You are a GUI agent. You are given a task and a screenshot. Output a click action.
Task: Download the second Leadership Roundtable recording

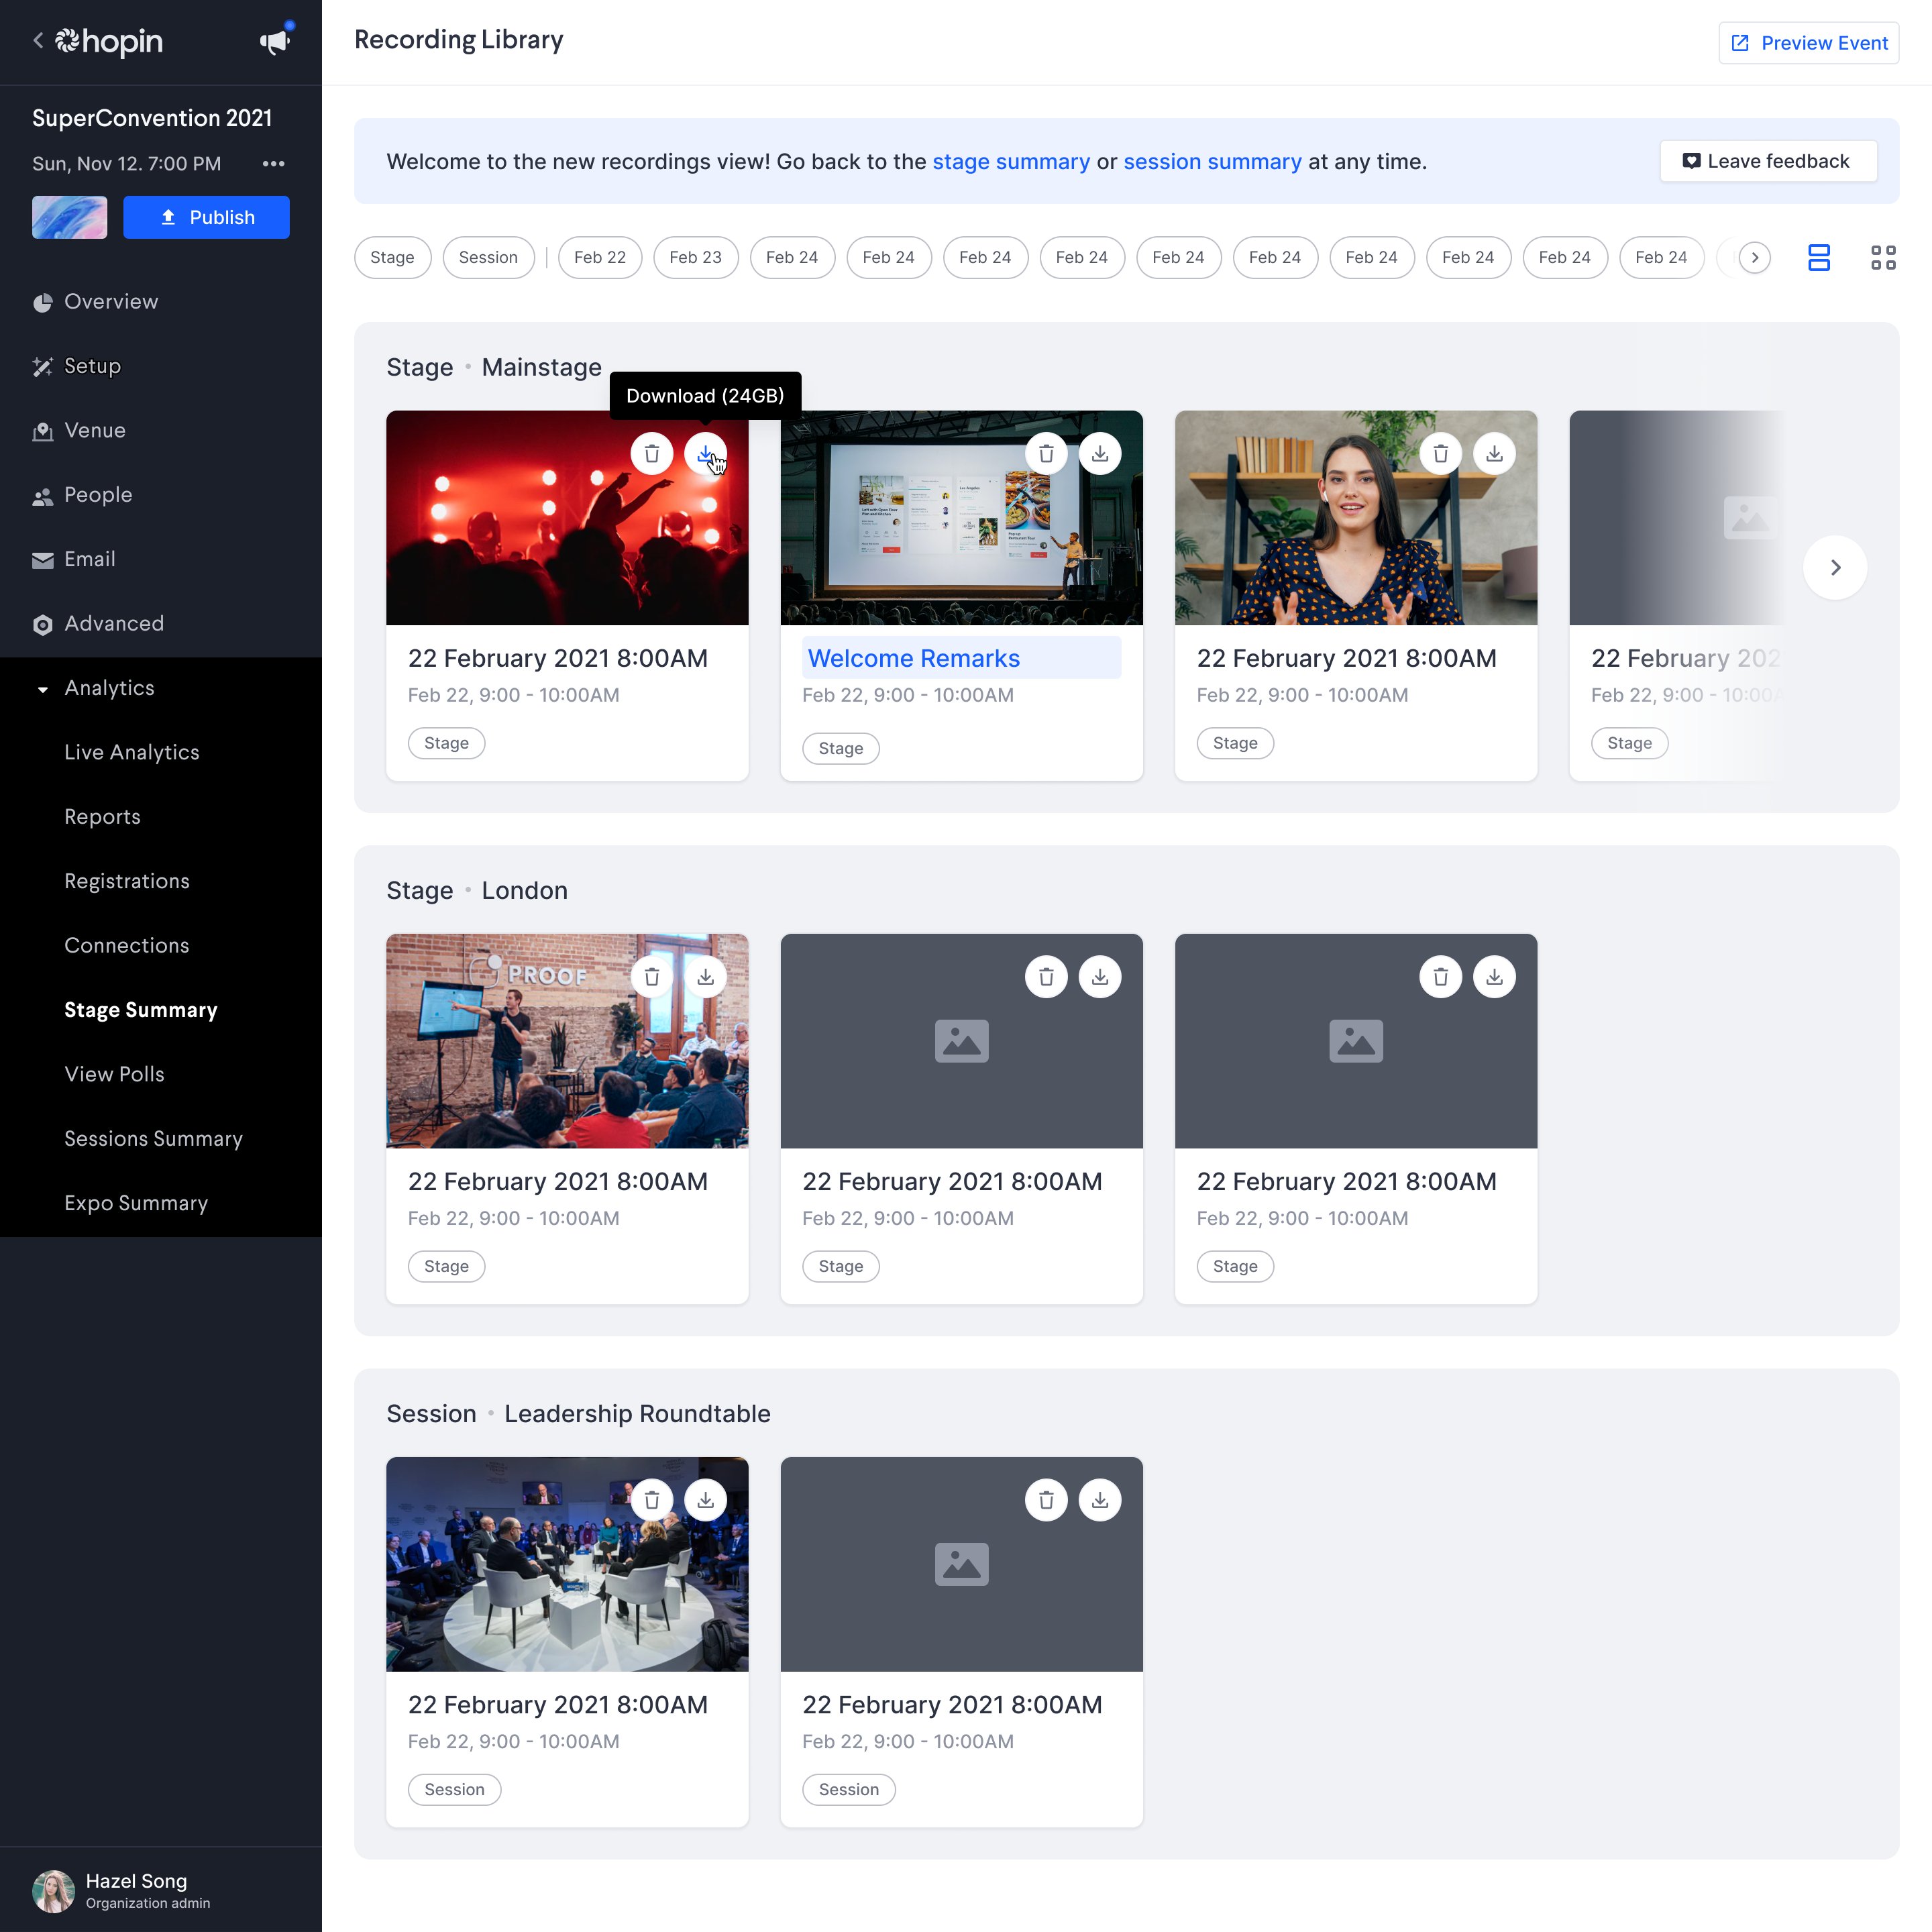(1100, 1500)
